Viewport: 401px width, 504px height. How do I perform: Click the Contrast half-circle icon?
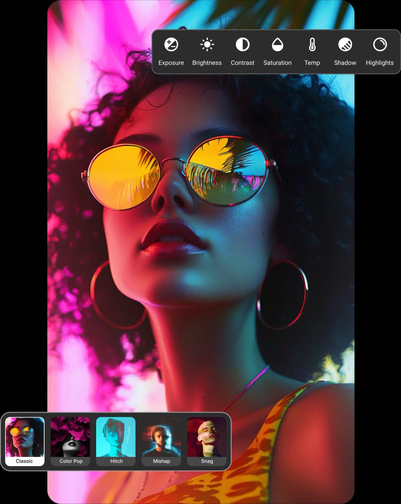[x=242, y=45]
